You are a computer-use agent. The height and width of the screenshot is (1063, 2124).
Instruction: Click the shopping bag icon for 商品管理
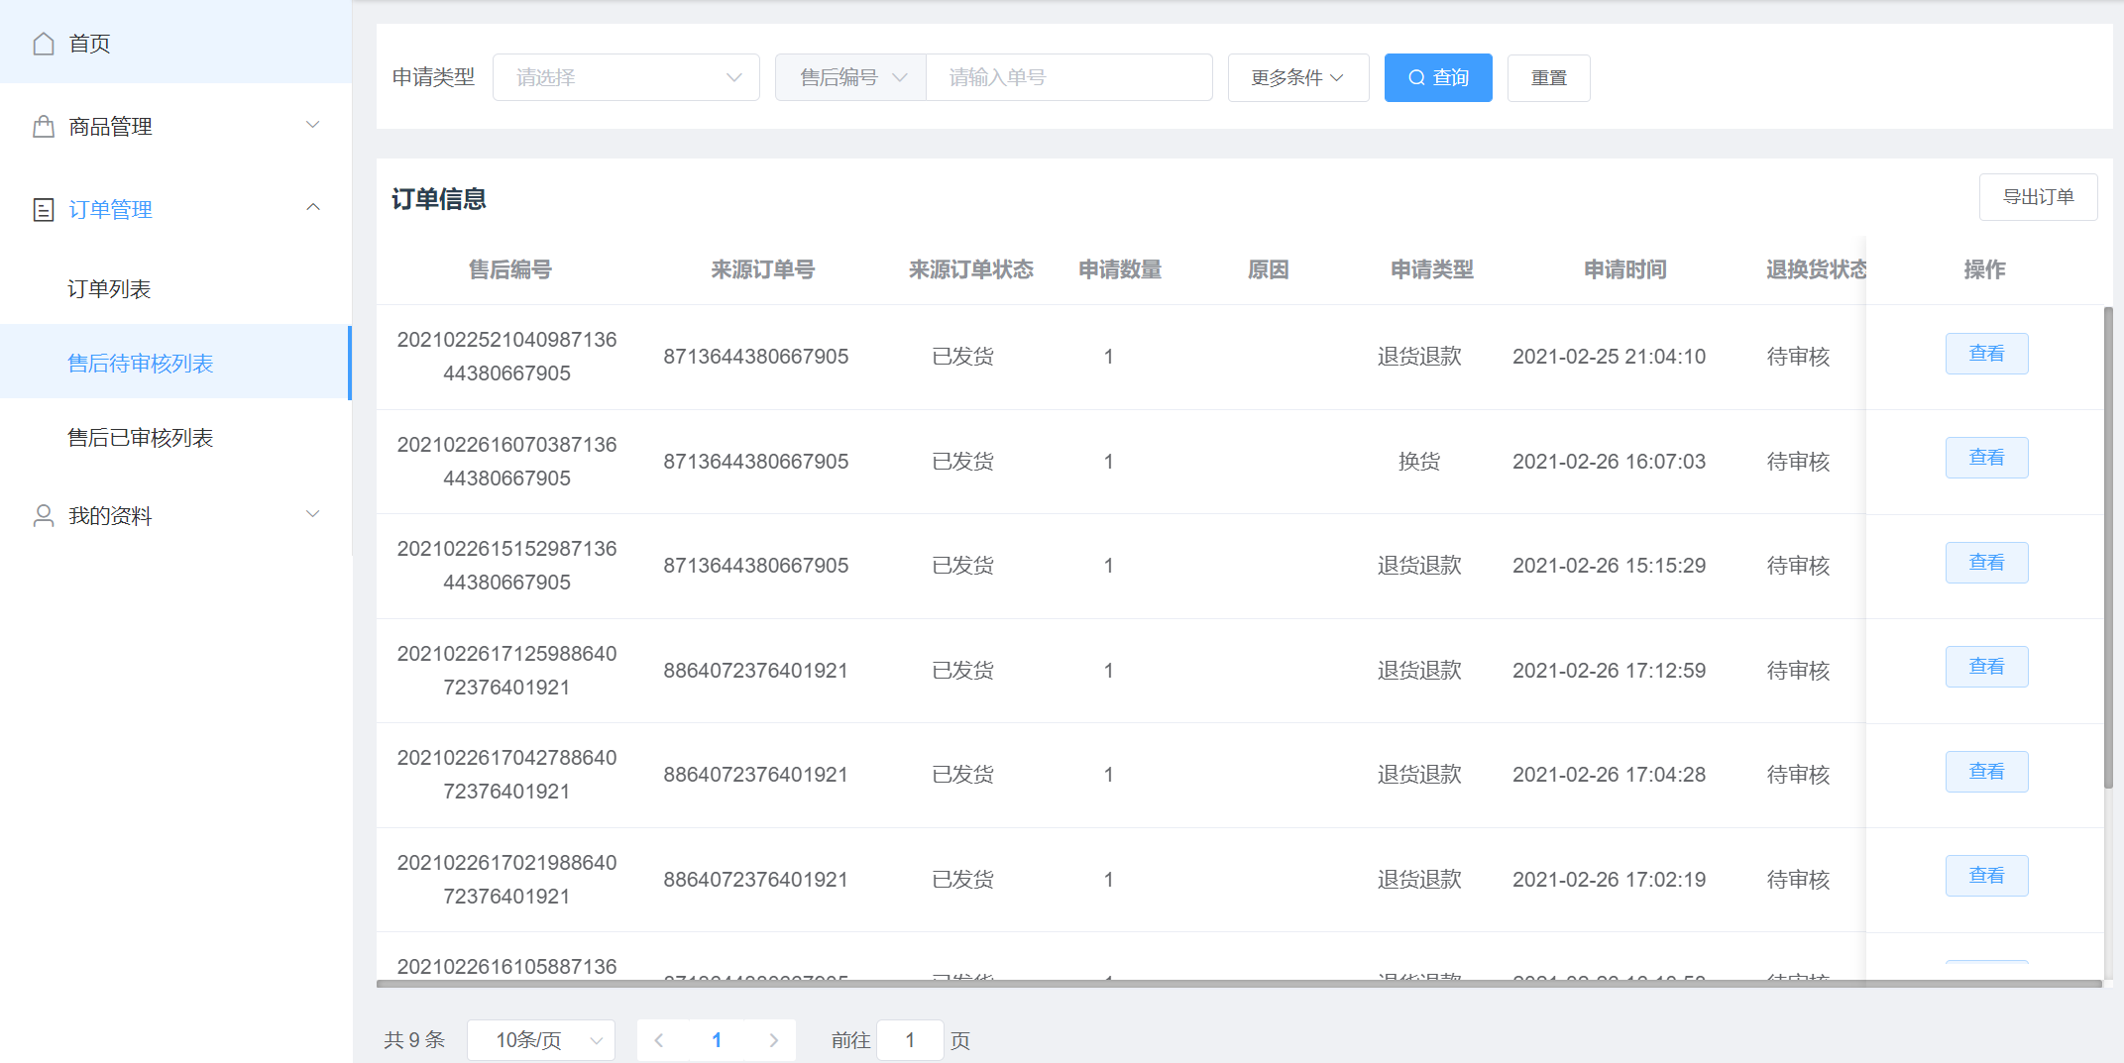(44, 127)
